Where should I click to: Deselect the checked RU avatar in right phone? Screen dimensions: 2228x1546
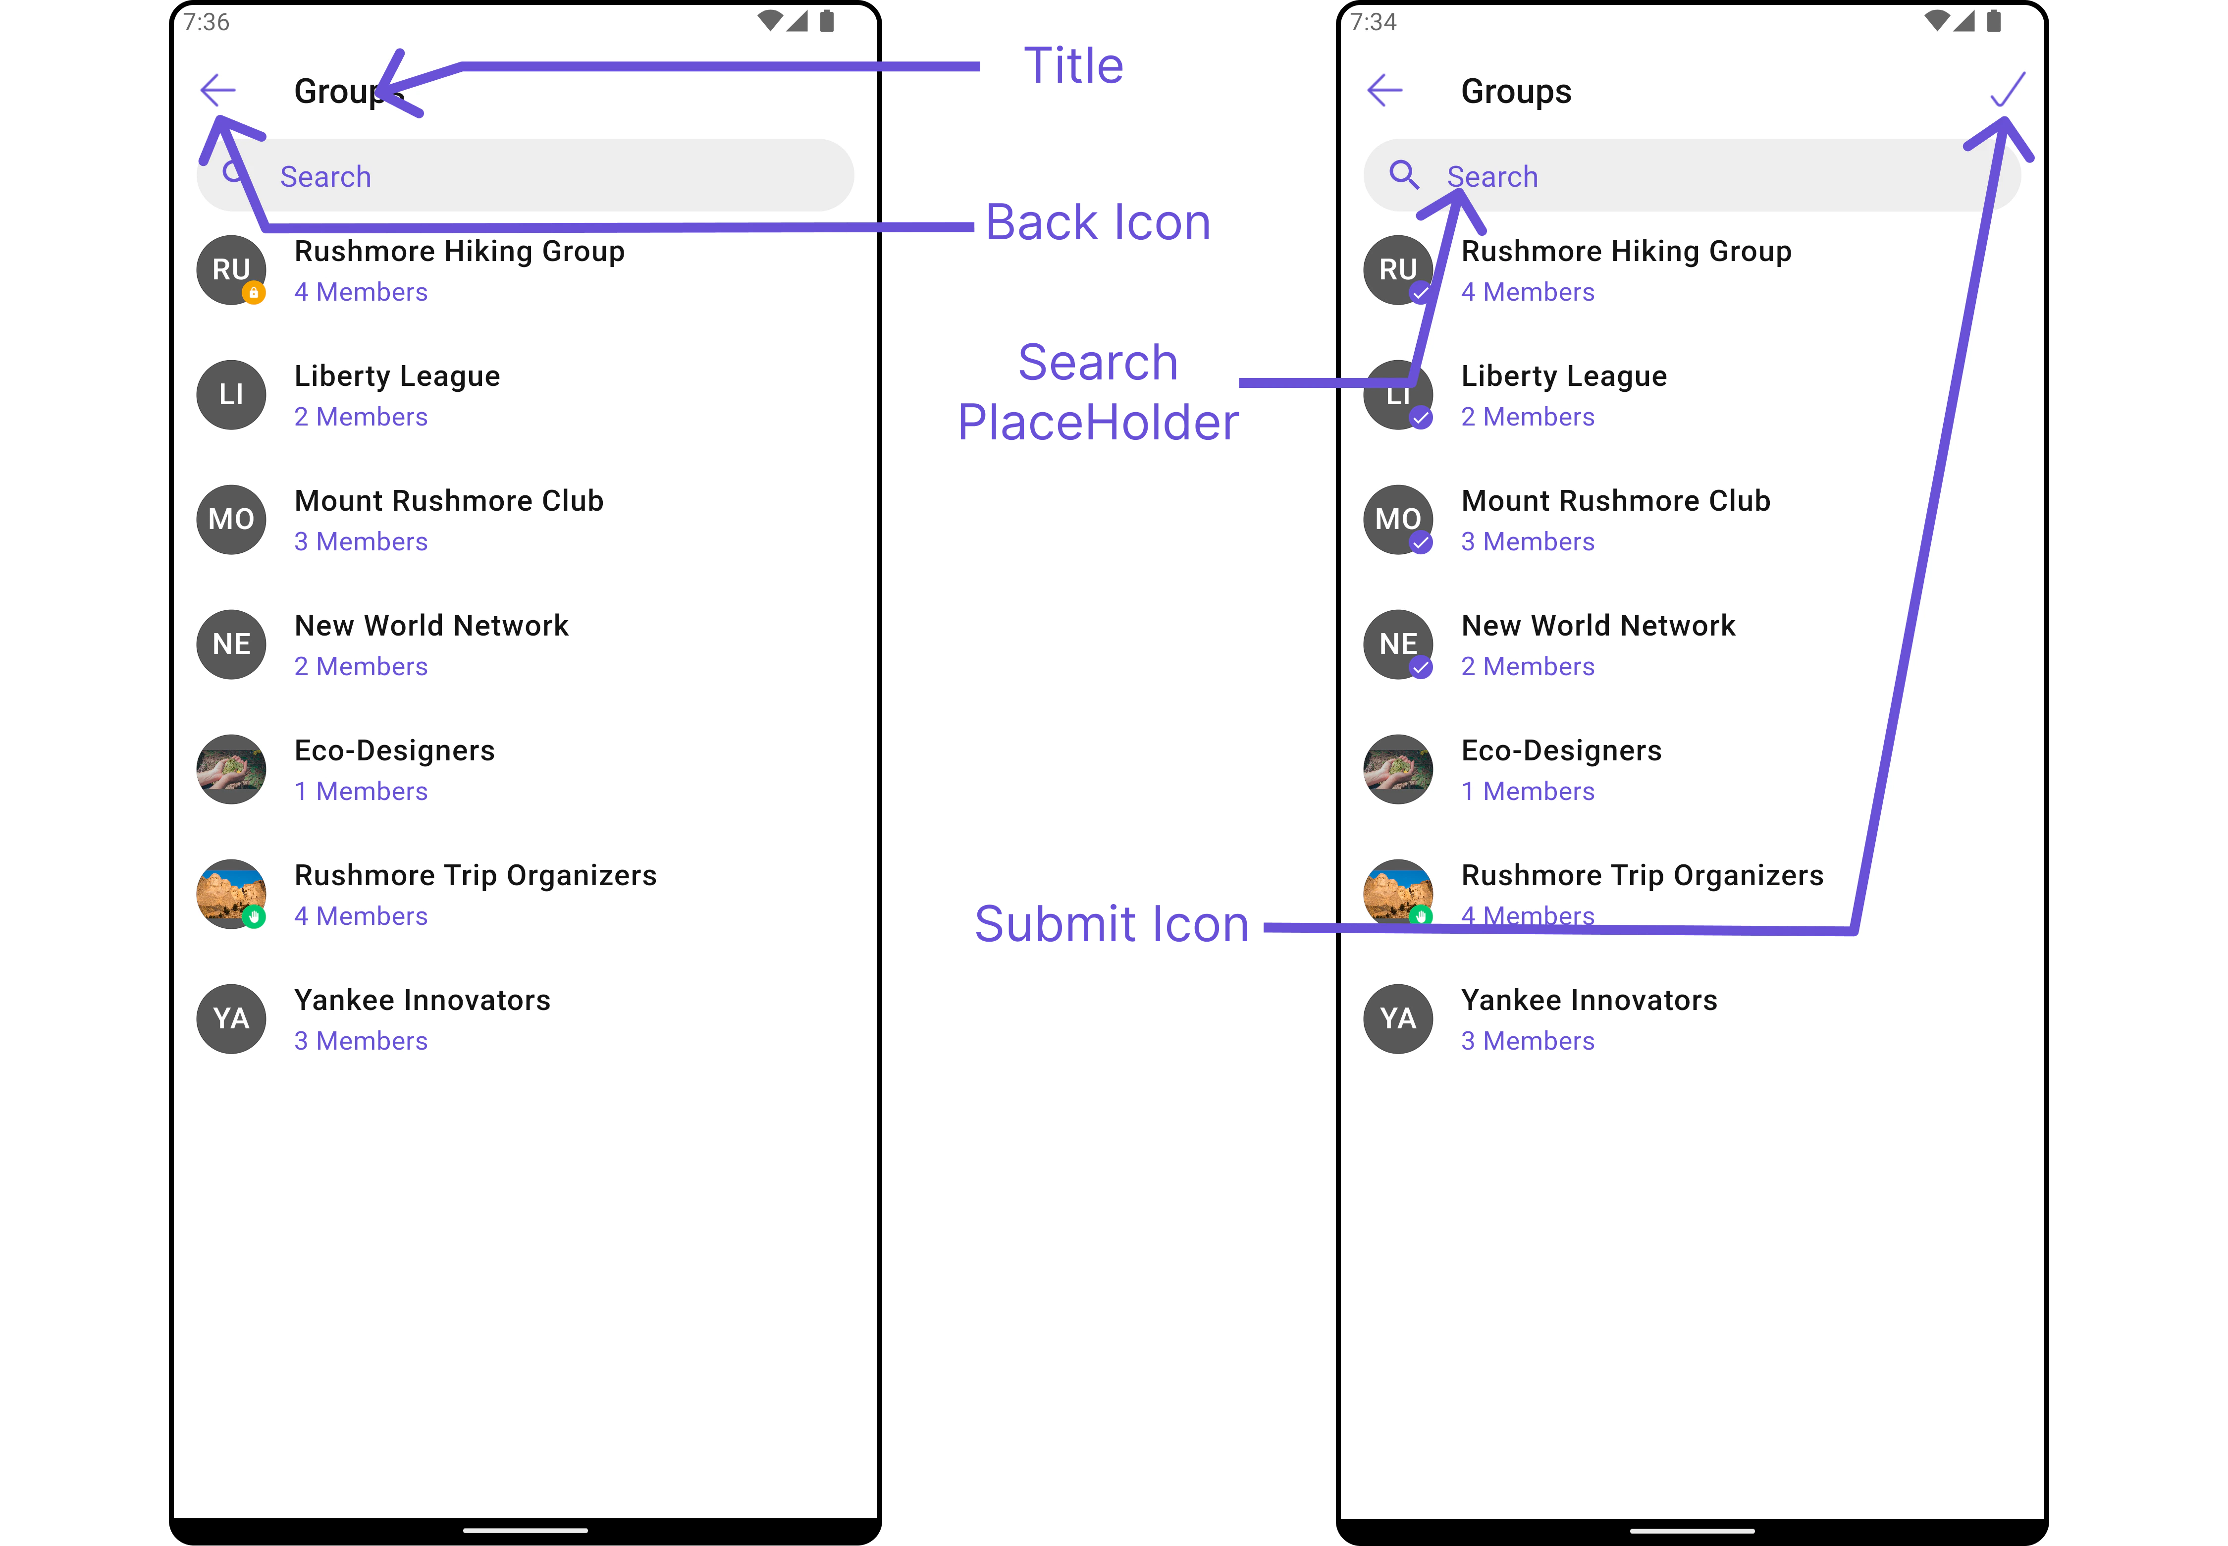click(x=1398, y=269)
